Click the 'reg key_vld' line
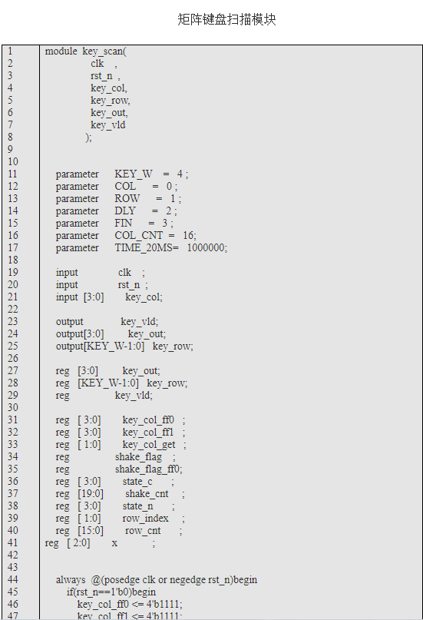 [104, 396]
